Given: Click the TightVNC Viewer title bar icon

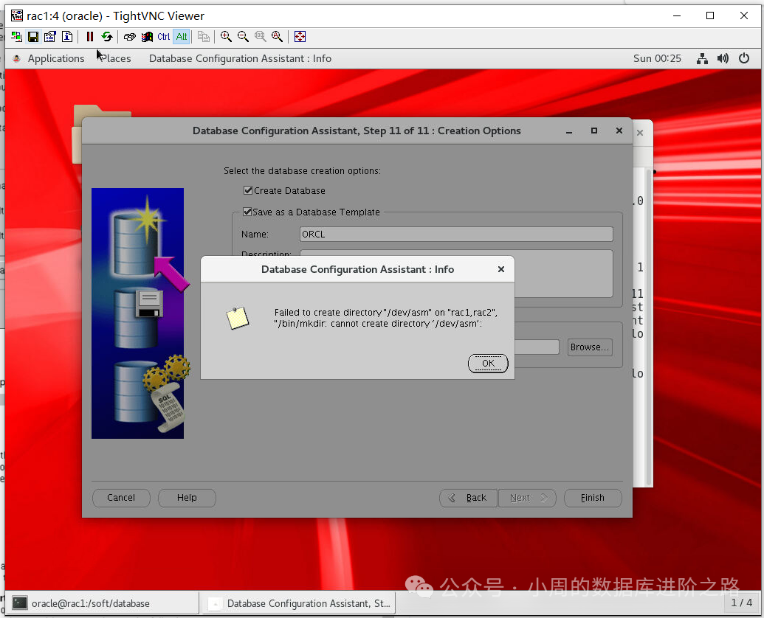Looking at the screenshot, I should coord(17,15).
